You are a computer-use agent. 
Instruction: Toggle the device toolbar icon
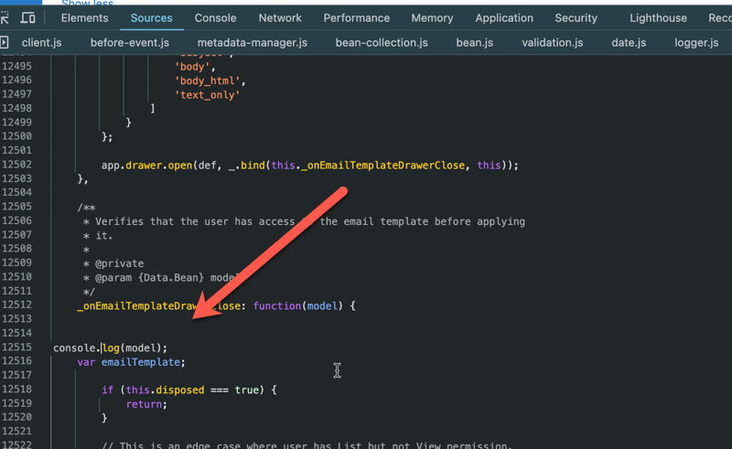tap(28, 18)
